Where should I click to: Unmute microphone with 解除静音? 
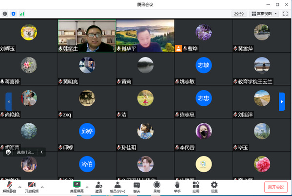9,187
